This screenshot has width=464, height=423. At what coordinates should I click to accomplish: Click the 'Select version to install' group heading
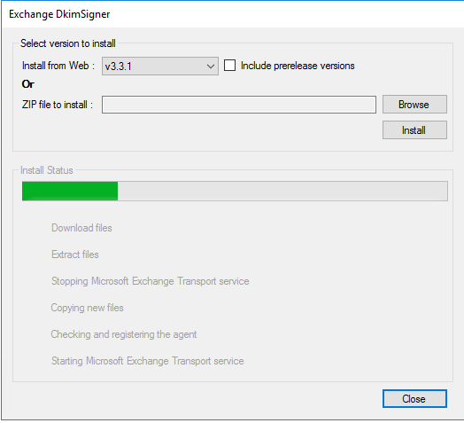68,43
